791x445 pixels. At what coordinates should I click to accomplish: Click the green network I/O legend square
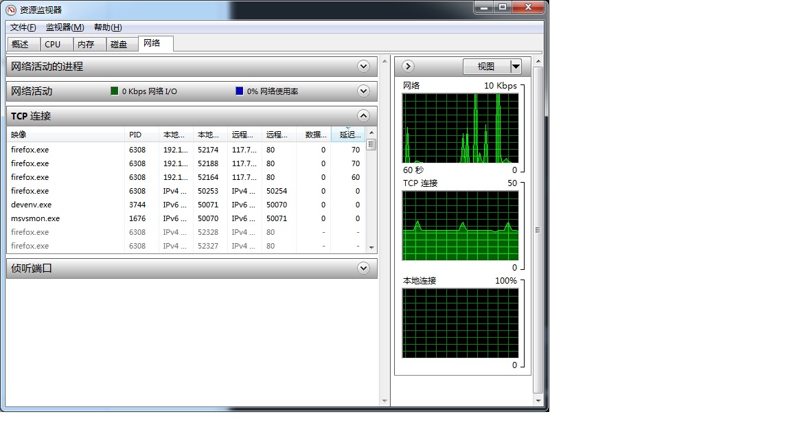(x=115, y=91)
